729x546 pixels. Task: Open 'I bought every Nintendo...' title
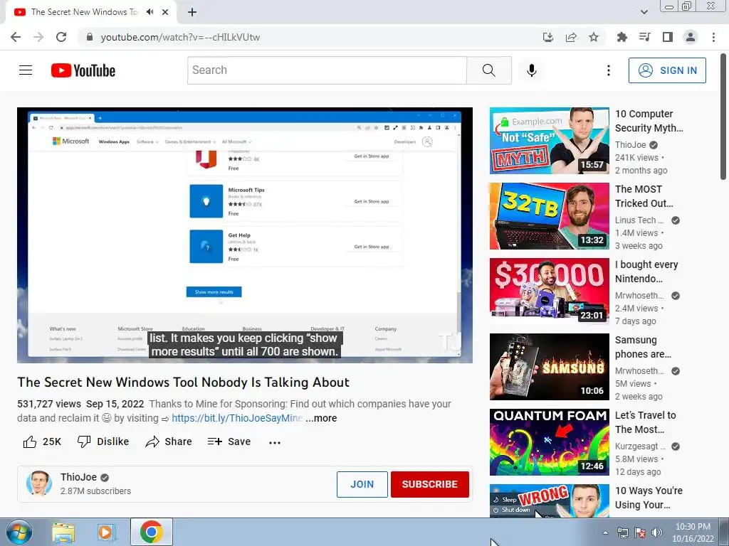(x=646, y=272)
